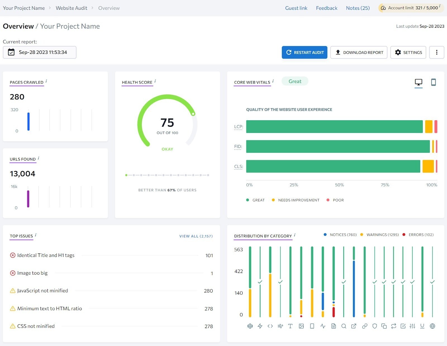The width and height of the screenshot is (447, 346).
Task: Click the Needs Improvement legend item
Action: coord(296,200)
